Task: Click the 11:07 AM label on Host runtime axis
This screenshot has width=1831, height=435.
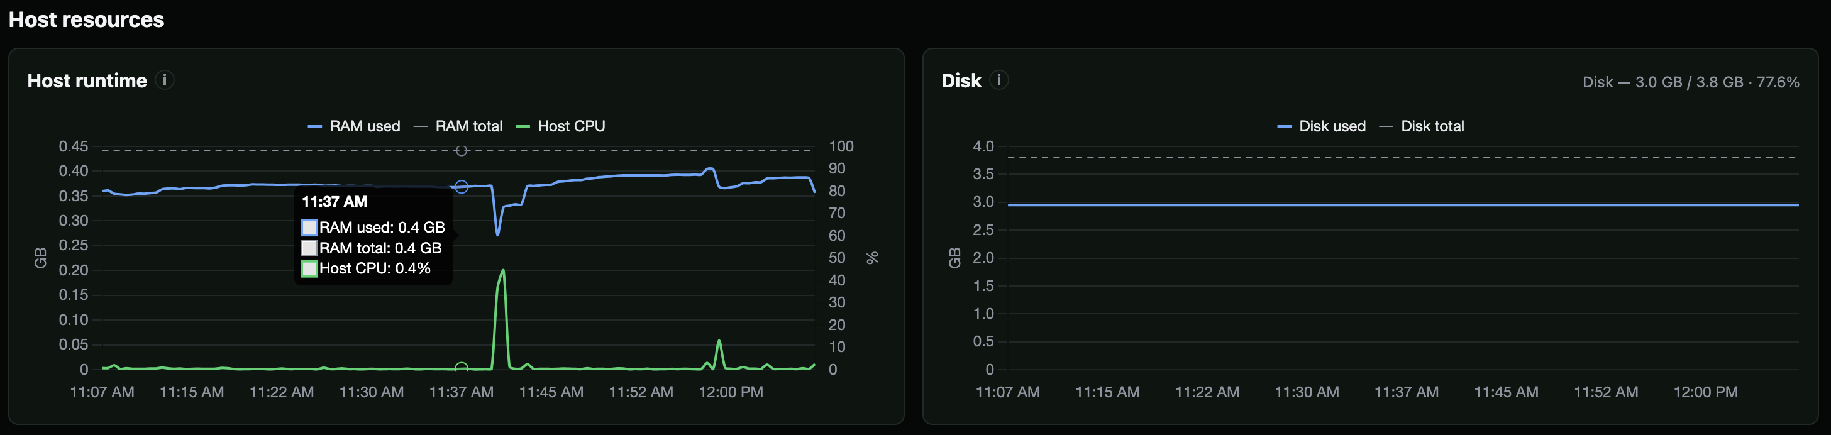Action: pos(102,392)
